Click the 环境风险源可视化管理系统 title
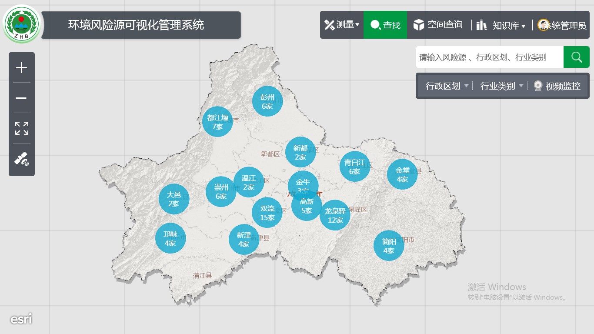 [136, 24]
